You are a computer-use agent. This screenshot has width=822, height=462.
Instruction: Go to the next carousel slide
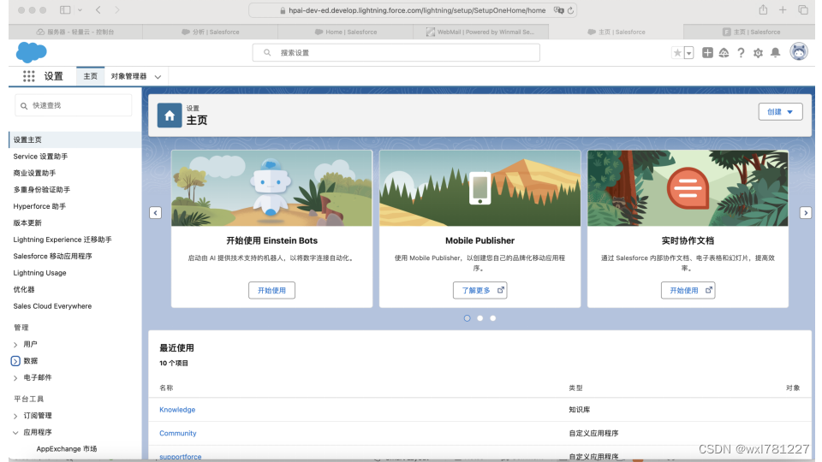(x=806, y=213)
